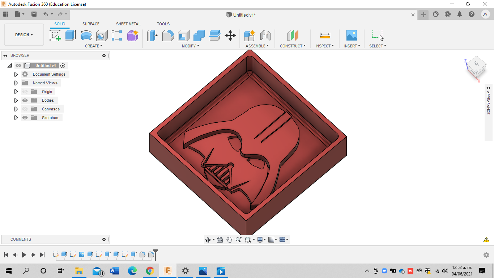Click the warning triangle icon
Screen dimensions: 494x278
coord(486,240)
